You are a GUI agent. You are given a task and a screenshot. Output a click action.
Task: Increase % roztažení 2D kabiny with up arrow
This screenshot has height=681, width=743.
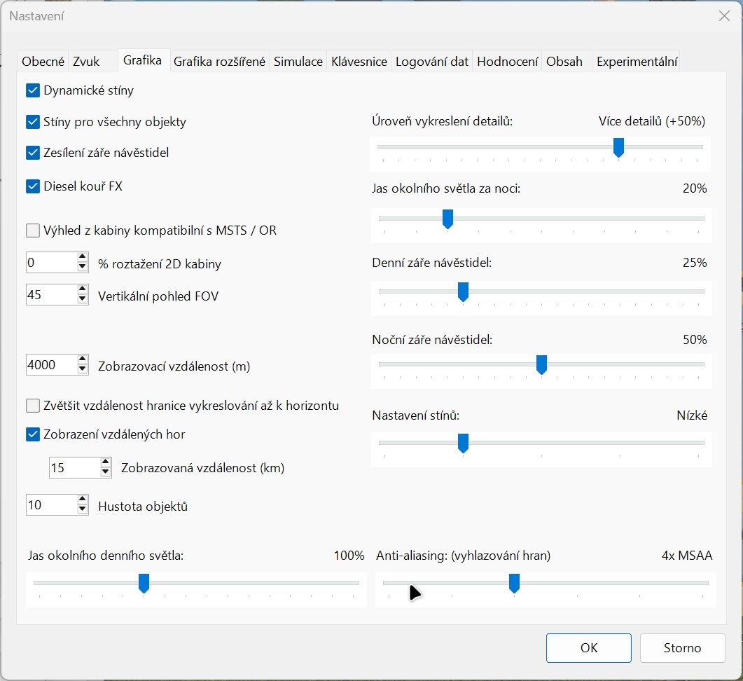click(x=83, y=257)
